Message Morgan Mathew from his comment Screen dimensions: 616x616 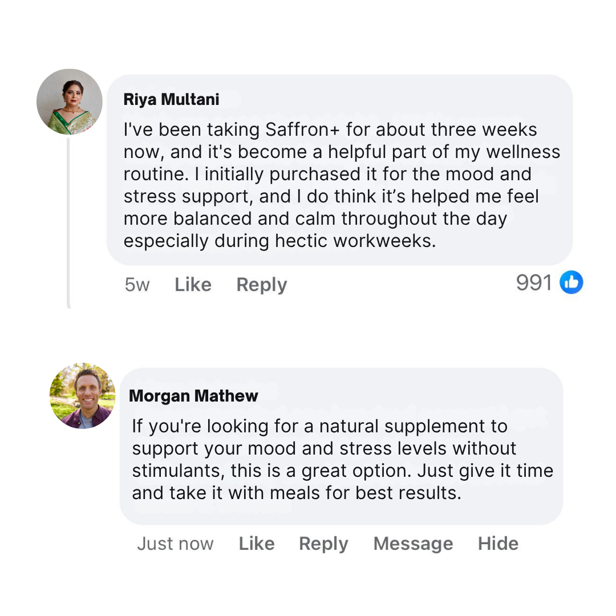pos(413,544)
